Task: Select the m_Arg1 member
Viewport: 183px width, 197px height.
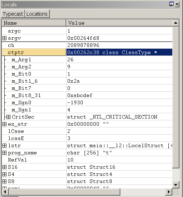Action: tap(21, 60)
